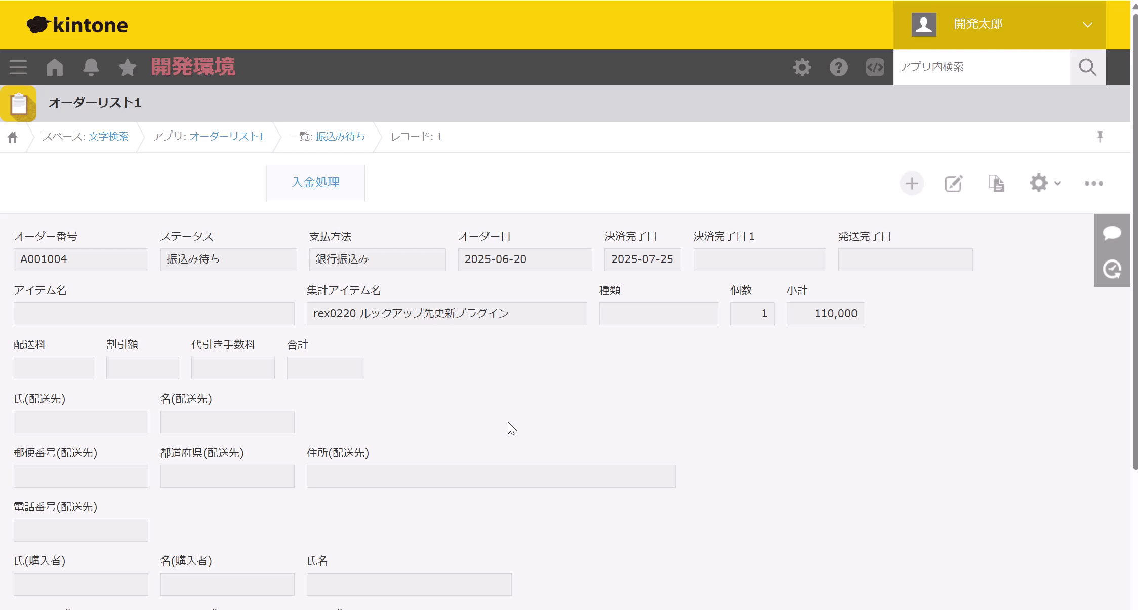Go to kintone portal home icon
Image resolution: width=1138 pixels, height=610 pixels.
[x=55, y=67]
